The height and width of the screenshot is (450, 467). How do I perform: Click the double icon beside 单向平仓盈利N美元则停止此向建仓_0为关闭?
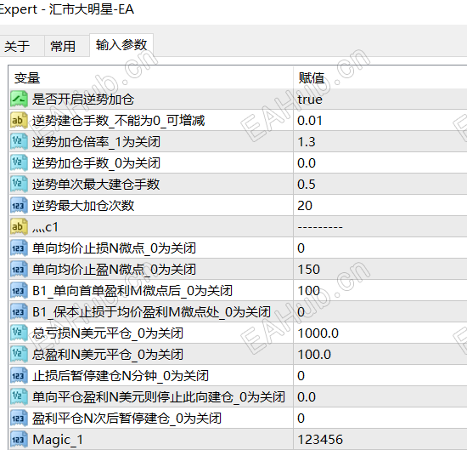[19, 397]
